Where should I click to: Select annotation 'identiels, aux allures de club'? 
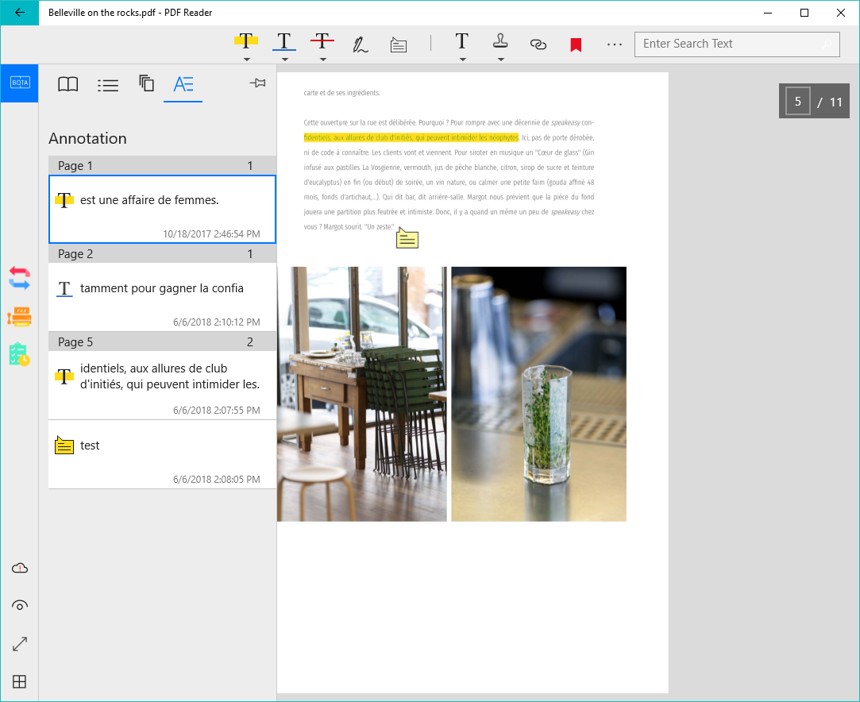point(162,386)
